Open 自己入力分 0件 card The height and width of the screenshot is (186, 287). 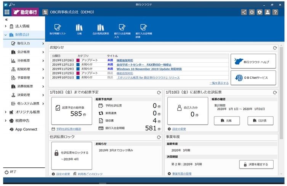(188, 111)
